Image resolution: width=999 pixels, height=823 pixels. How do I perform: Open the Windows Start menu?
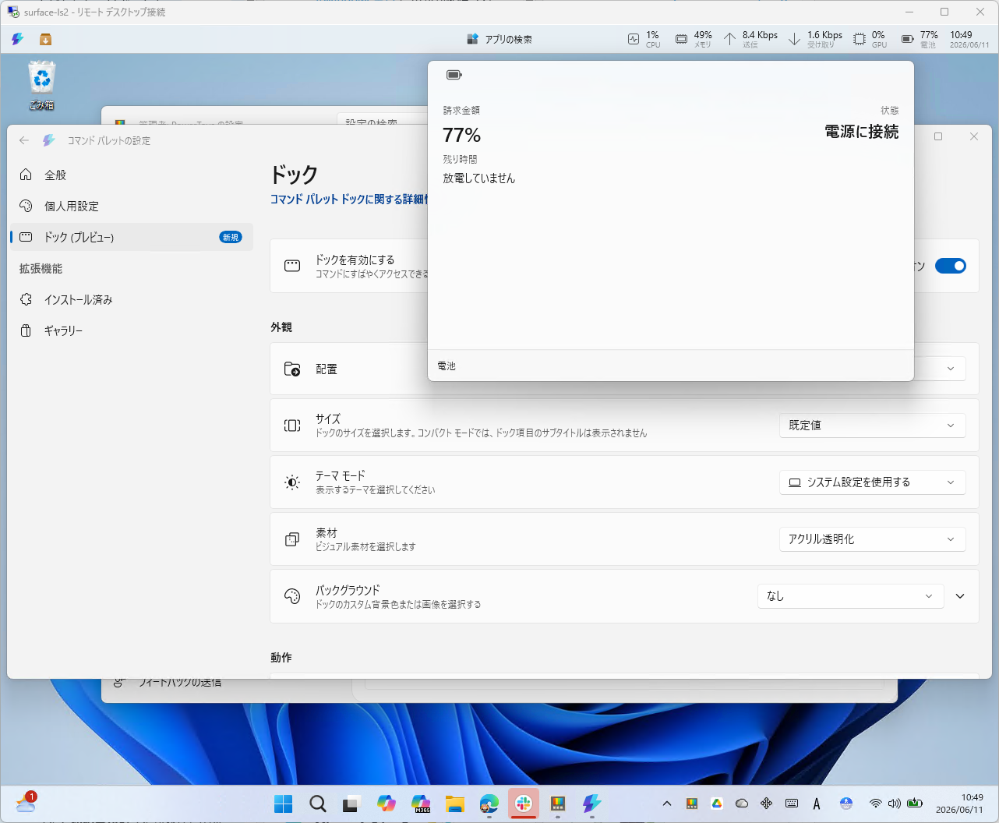(x=284, y=804)
